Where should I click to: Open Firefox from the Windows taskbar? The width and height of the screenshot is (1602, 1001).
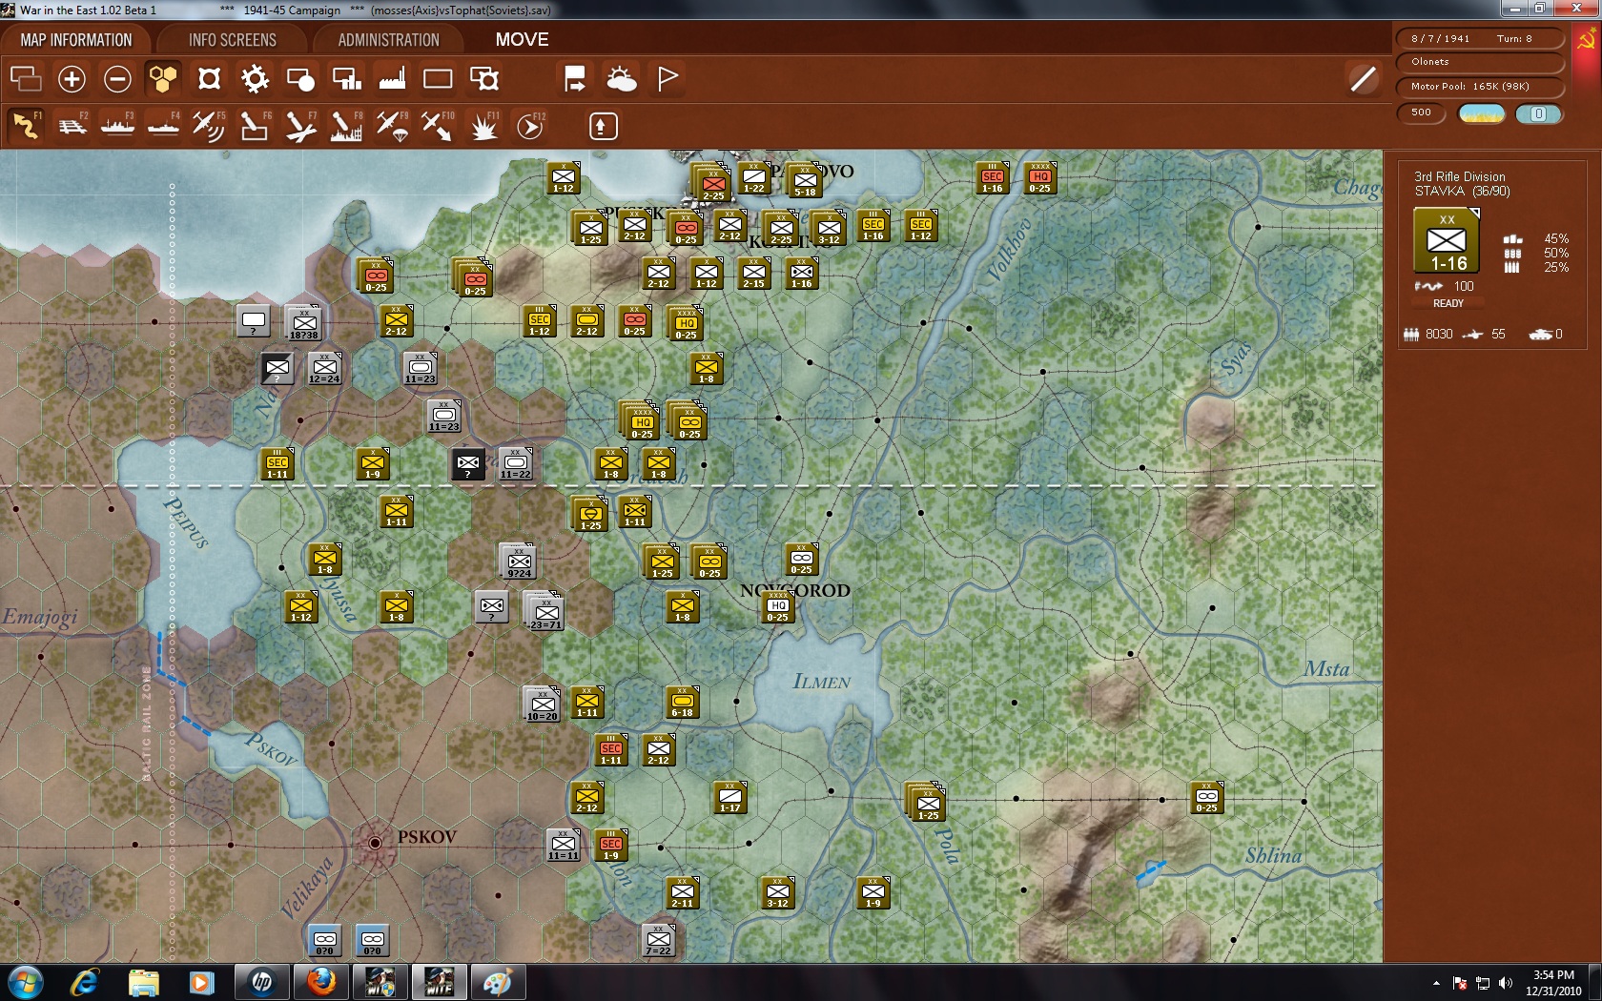[319, 981]
